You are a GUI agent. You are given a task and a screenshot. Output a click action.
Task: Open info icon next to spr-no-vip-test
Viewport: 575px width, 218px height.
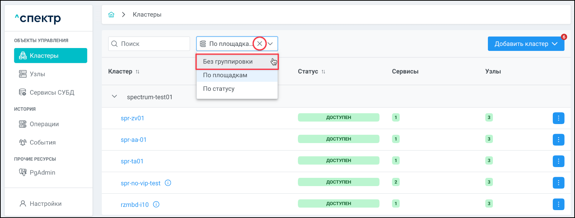point(168,183)
